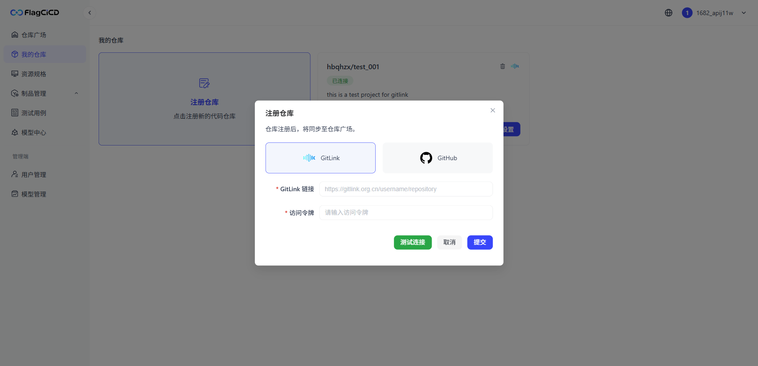Expand the 1682_apij11w account dropdown arrow
Screen dimensions: 758x366
pos(744,13)
